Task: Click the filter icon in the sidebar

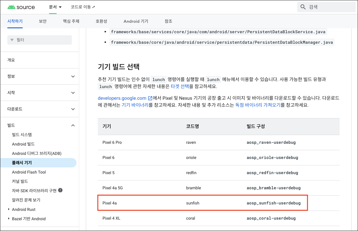Action: click(x=12, y=40)
